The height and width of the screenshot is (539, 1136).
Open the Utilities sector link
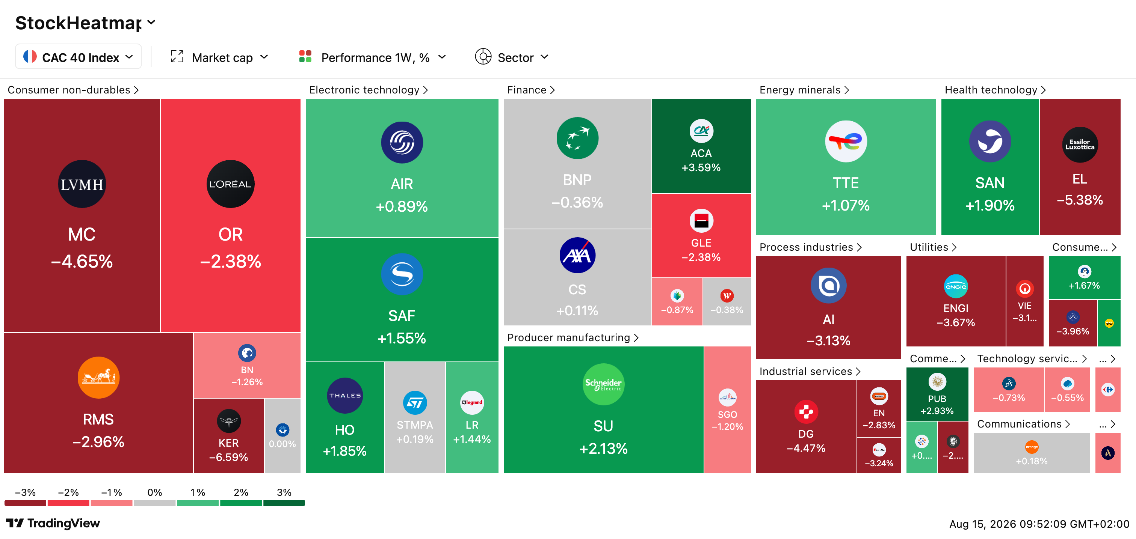coord(933,247)
